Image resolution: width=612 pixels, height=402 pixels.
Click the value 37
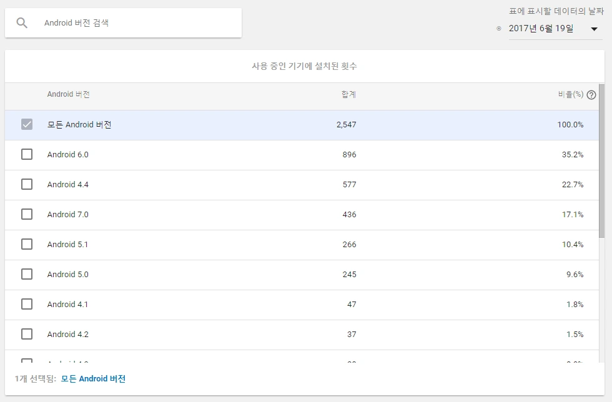pos(352,335)
